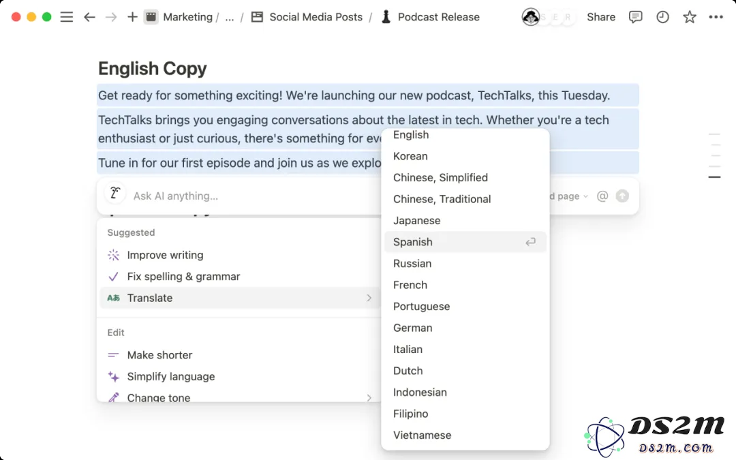736x460 pixels.
Task: Click the page outline minimap on right
Action: coord(714,156)
